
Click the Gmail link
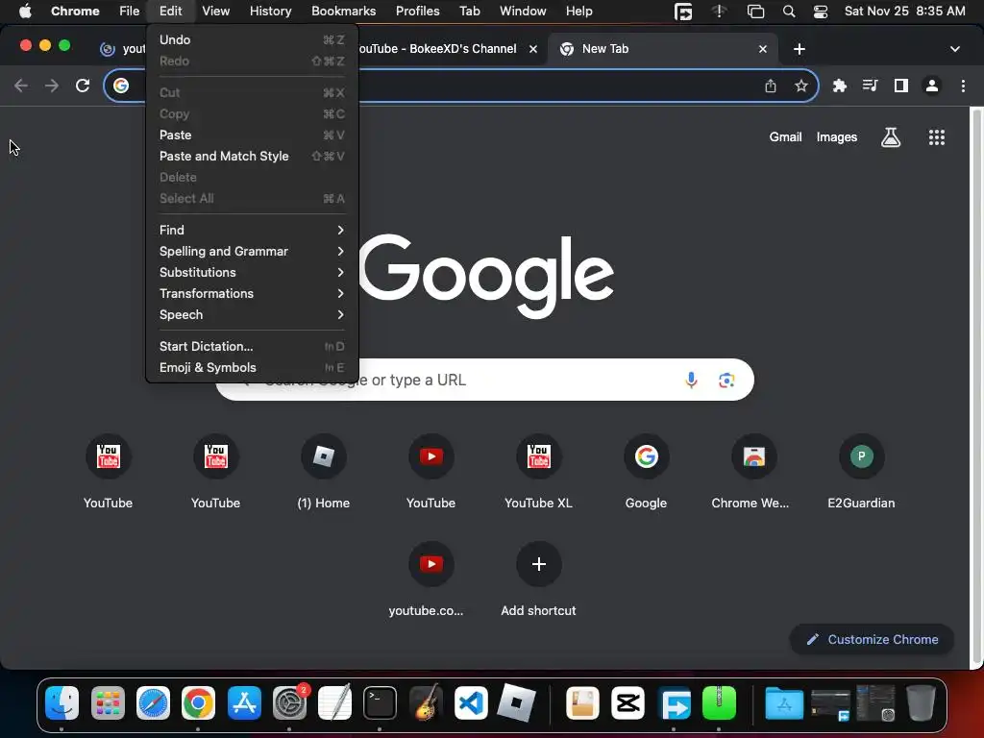[785, 136]
